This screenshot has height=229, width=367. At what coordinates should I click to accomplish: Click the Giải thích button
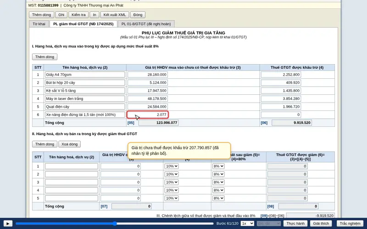[x=321, y=224]
